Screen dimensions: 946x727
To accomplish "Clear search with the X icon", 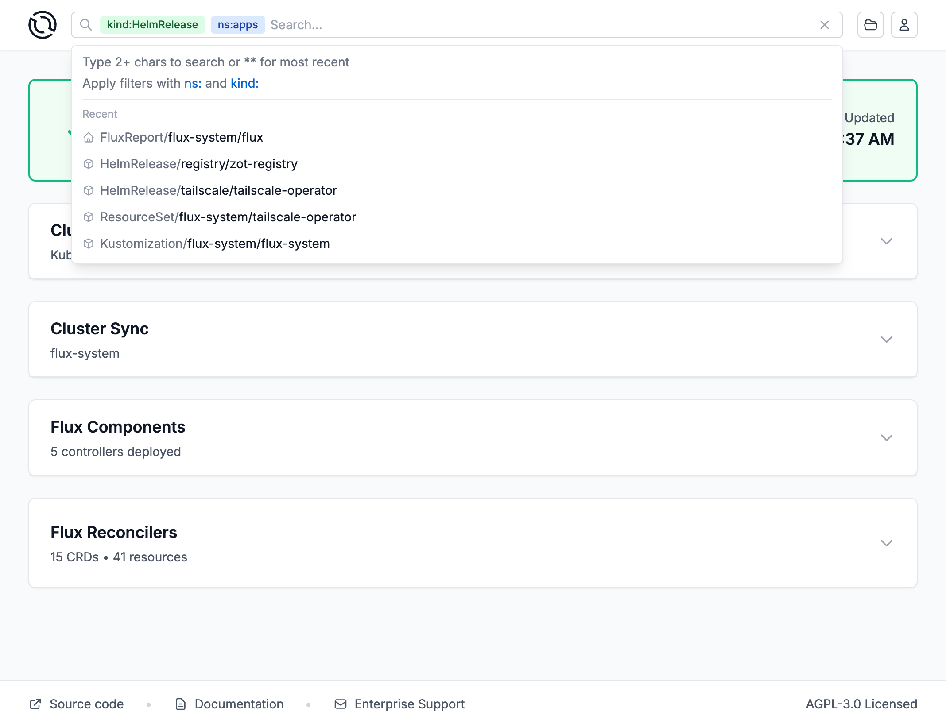I will click(x=824, y=25).
